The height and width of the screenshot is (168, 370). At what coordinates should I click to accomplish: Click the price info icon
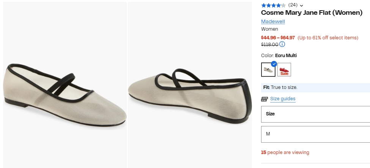coord(282,44)
